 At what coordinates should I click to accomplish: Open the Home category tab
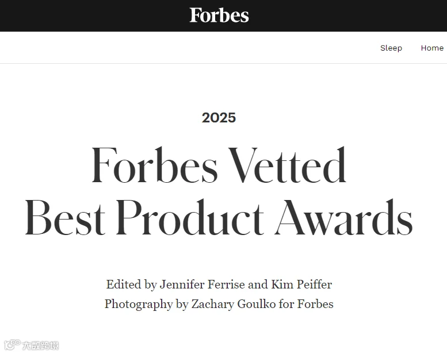[432, 48]
